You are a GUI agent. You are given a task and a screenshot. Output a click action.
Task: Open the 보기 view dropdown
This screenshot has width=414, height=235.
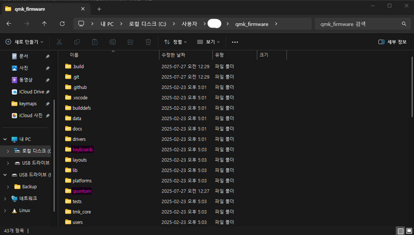pyautogui.click(x=209, y=42)
